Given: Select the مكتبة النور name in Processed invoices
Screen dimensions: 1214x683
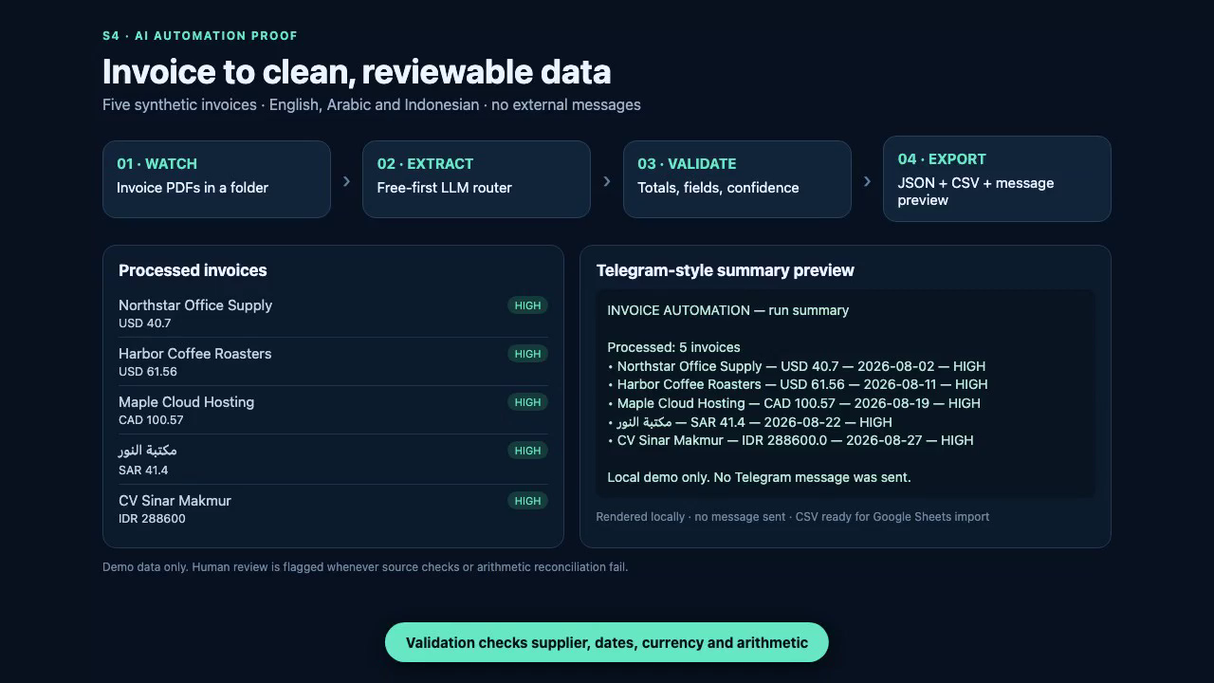Looking at the screenshot, I should pyautogui.click(x=148, y=451).
